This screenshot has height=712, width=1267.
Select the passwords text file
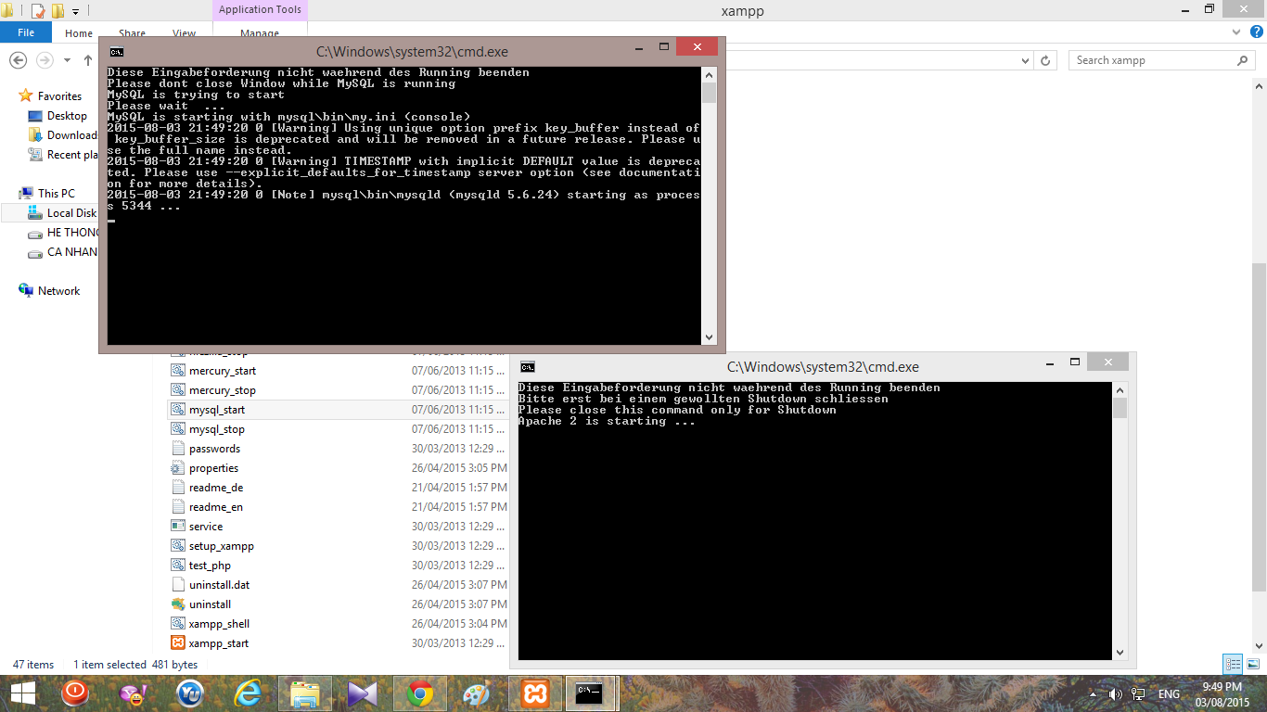214,449
